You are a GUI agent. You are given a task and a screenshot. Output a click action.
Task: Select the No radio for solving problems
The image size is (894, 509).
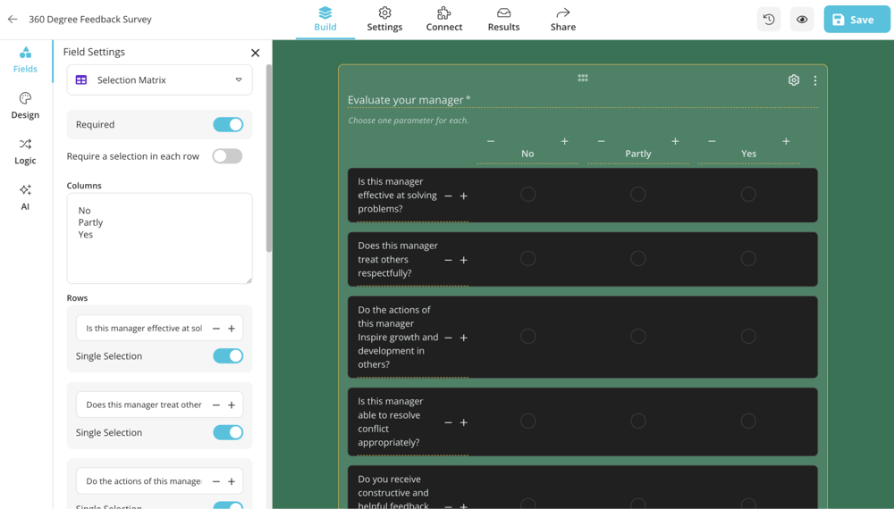[528, 195]
